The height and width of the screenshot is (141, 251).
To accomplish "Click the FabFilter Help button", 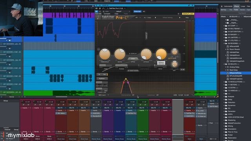I will pos(187,18).
